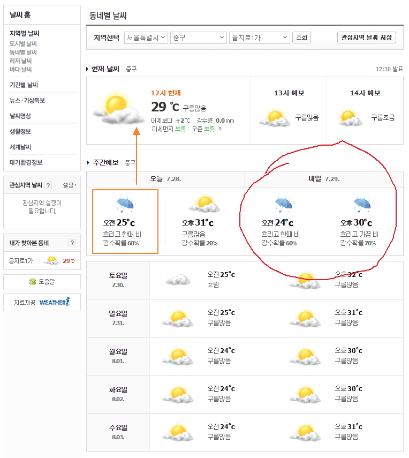The image size is (409, 458).
Task: Click the WEATHERi provider logo
Action: 54,303
